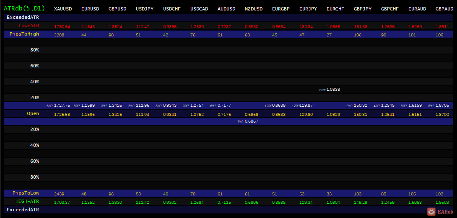
Task: Select the 25%? marker beside 1.0838
Action: 323,90
